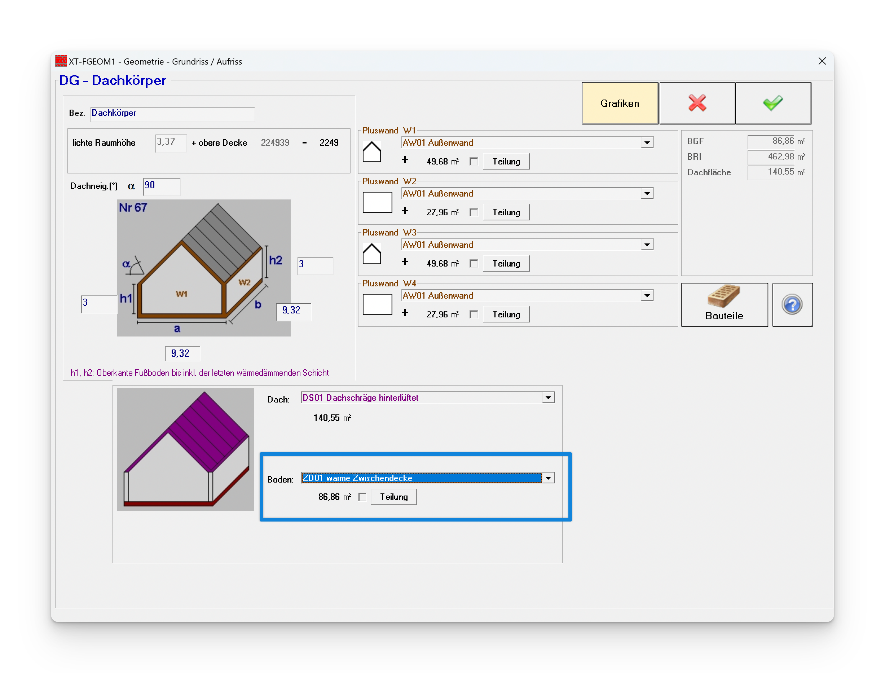Click the red X cancel icon
The width and height of the screenshot is (885, 673).
(x=697, y=103)
